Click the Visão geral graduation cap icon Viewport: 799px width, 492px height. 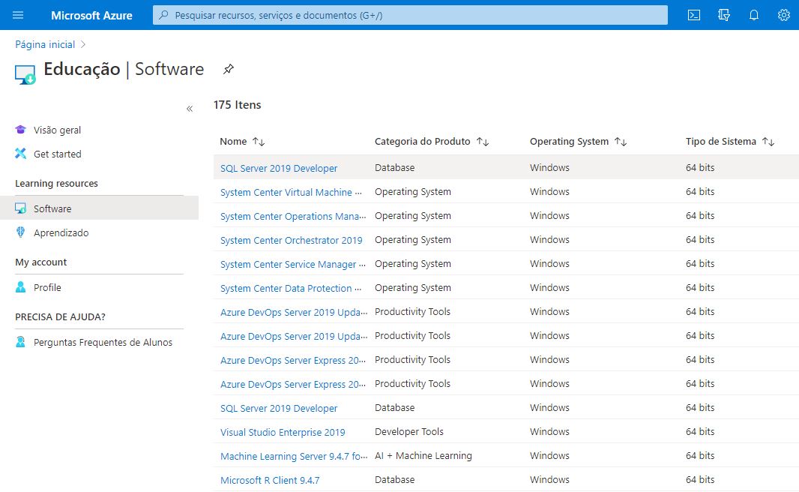20,130
